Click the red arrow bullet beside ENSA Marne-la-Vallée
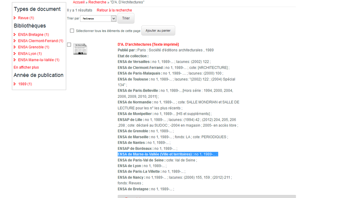Screen dimensions: 352x198 pos(14,60)
